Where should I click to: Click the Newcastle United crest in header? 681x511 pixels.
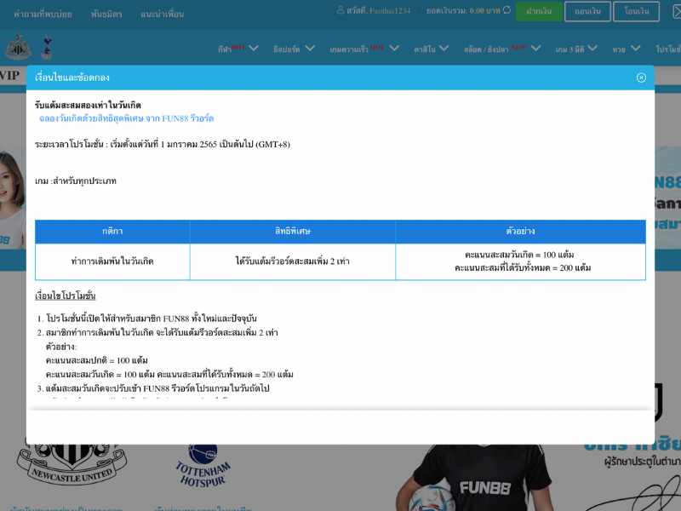[x=18, y=47]
